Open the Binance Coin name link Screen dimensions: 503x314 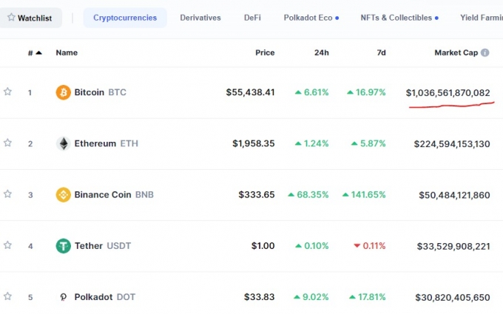click(x=103, y=195)
